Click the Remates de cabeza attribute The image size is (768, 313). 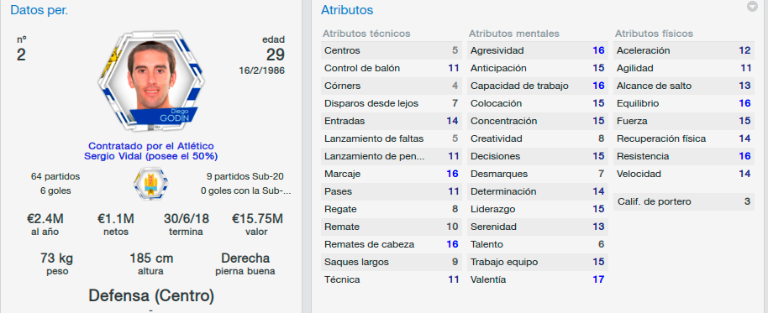[392, 244]
